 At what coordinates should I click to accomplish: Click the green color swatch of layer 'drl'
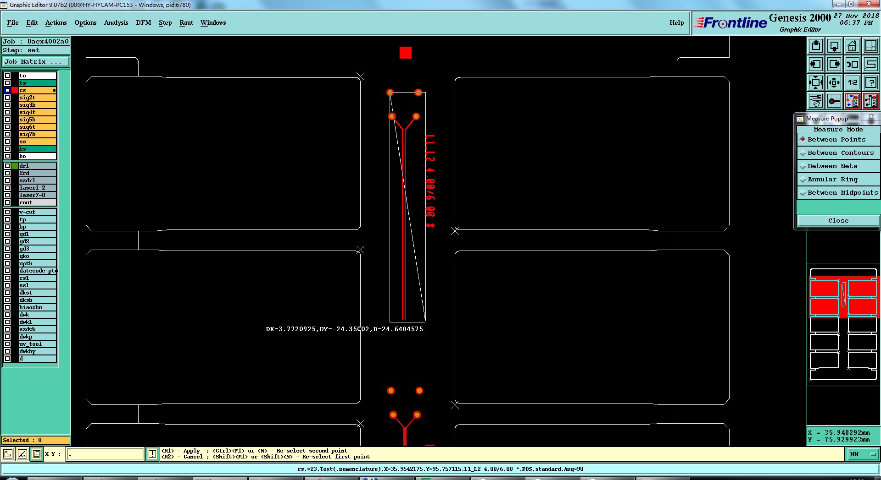point(15,166)
